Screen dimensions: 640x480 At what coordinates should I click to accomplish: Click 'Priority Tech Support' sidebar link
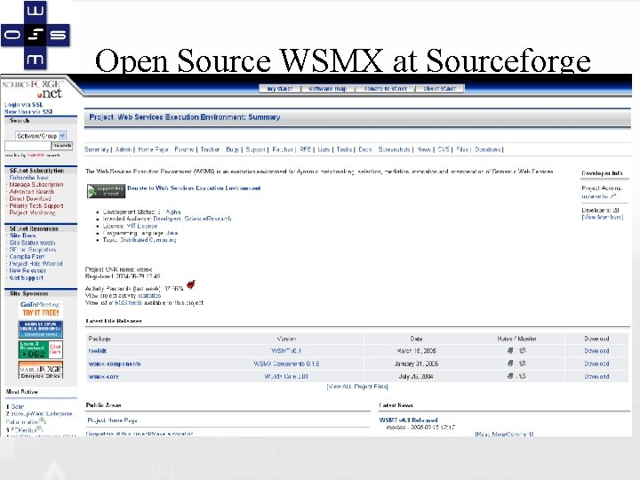pos(36,205)
